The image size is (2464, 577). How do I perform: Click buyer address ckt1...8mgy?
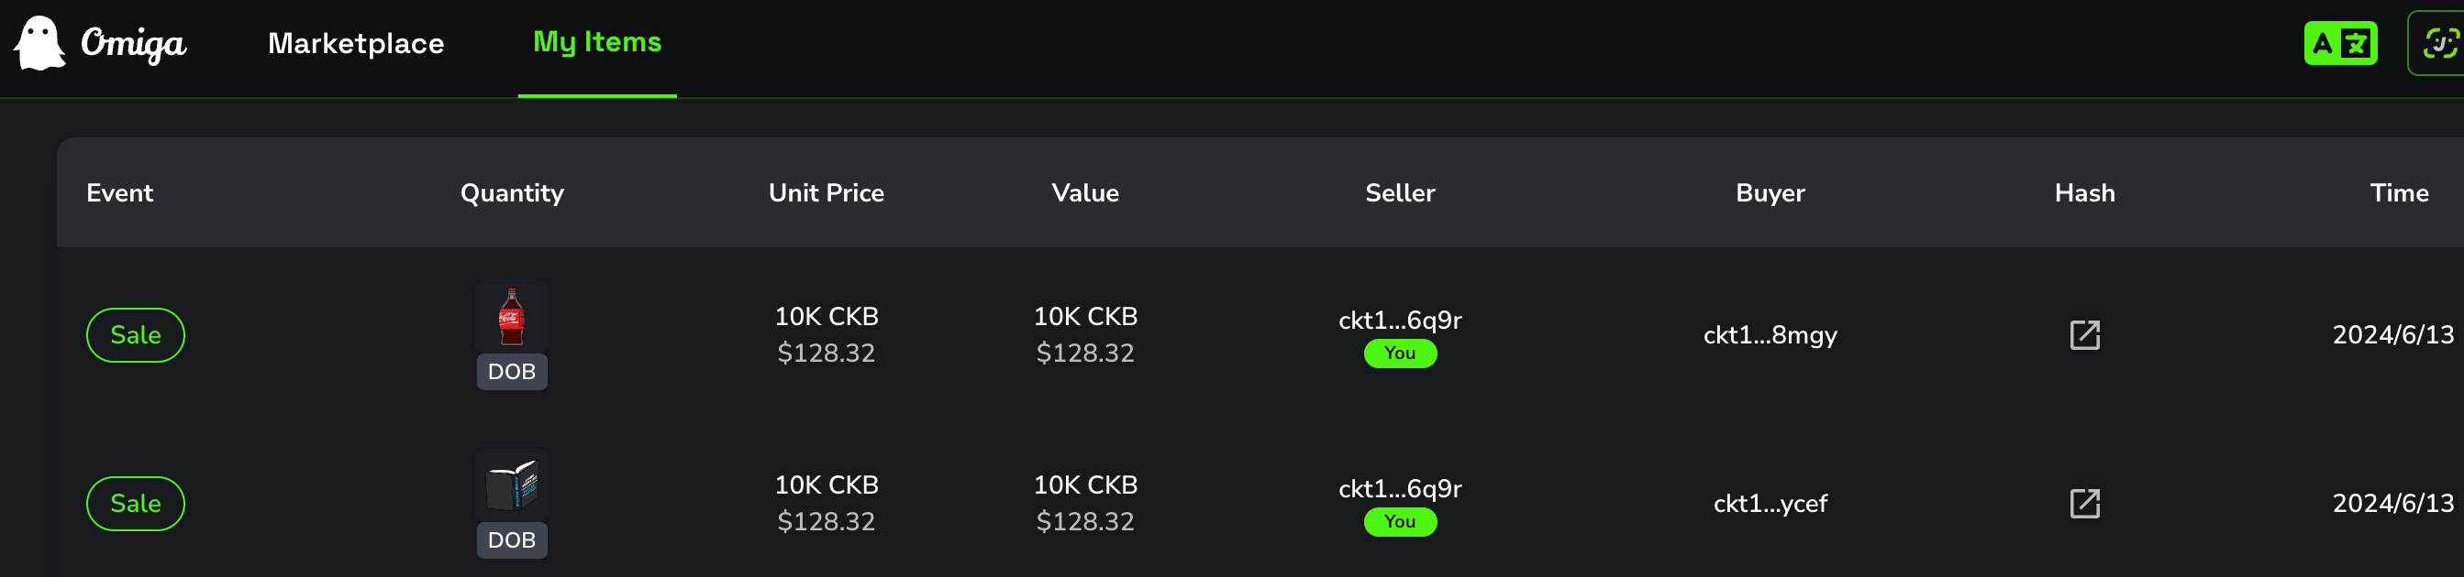(1770, 335)
